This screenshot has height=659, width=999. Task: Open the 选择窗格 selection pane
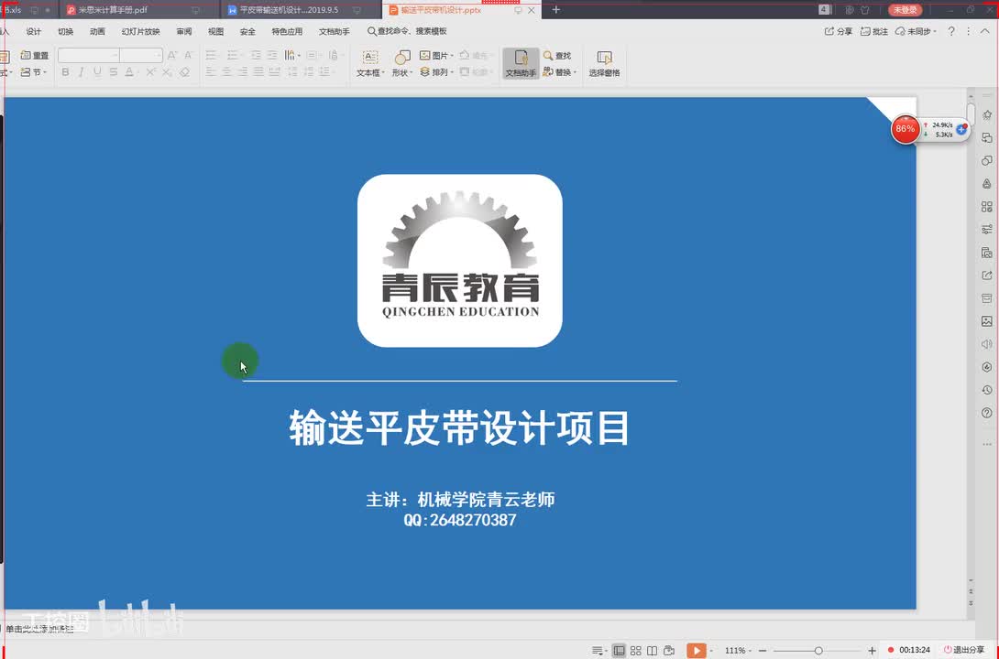pos(604,63)
